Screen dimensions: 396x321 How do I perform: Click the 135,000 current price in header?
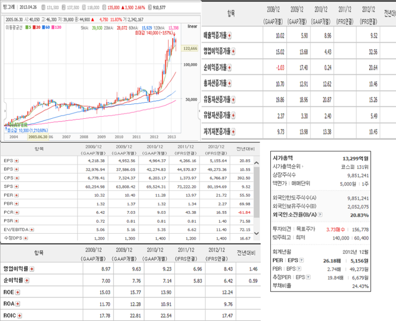tap(113, 7)
